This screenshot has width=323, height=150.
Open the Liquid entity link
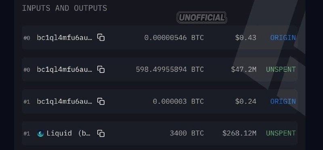(x=68, y=133)
